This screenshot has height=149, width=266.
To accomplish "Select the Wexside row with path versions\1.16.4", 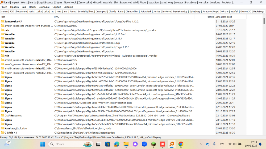I will (x=123, y=38).
